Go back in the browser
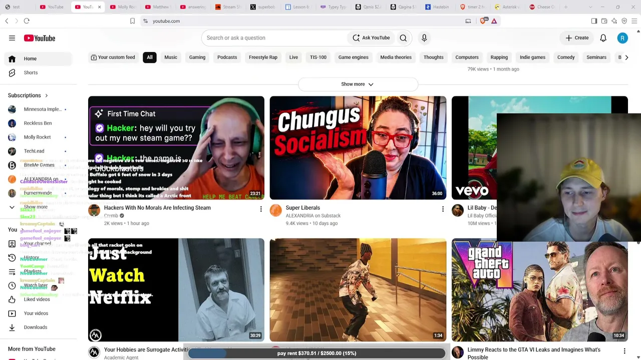This screenshot has height=360, width=641. pos(7,21)
